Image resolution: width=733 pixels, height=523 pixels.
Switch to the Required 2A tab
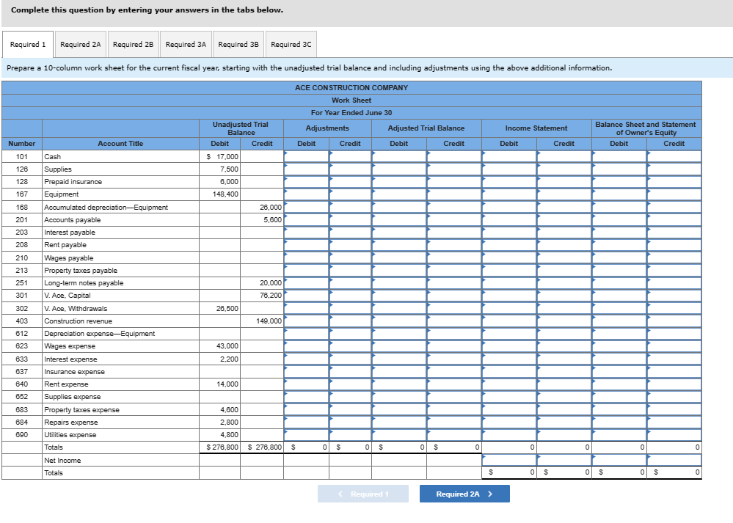pos(81,45)
